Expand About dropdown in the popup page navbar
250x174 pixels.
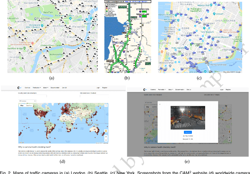171,90
